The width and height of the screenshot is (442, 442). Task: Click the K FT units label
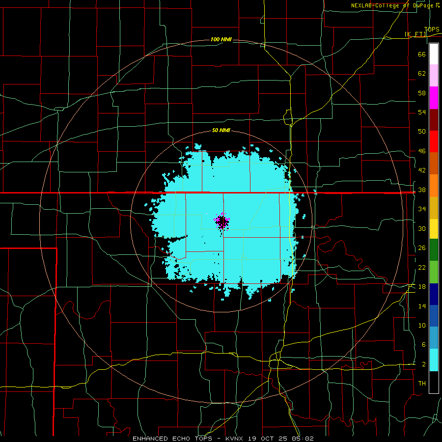(415, 34)
